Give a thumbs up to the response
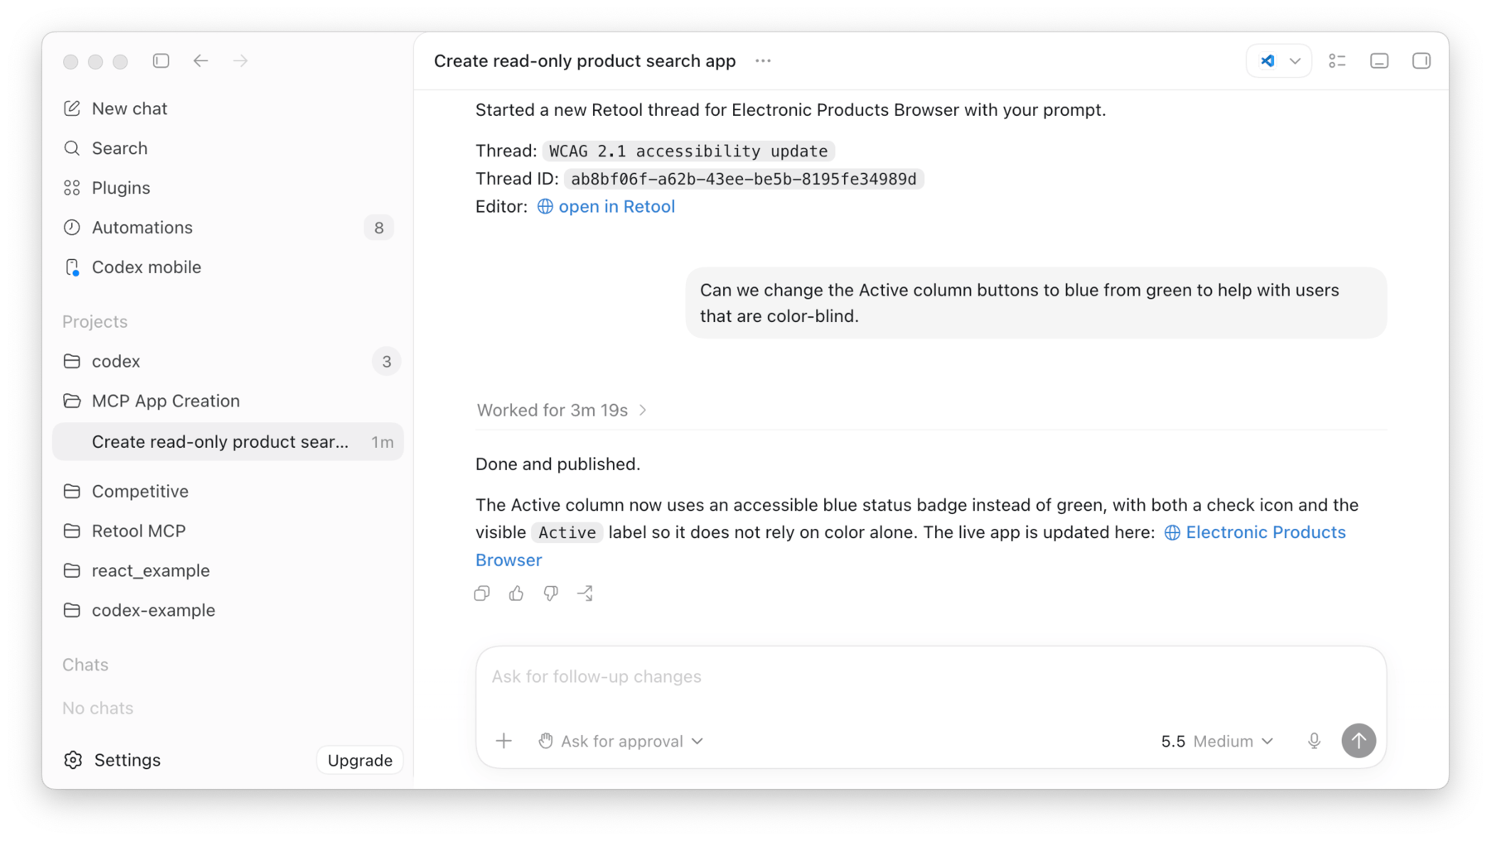Image resolution: width=1491 pixels, height=841 pixels. click(x=516, y=594)
